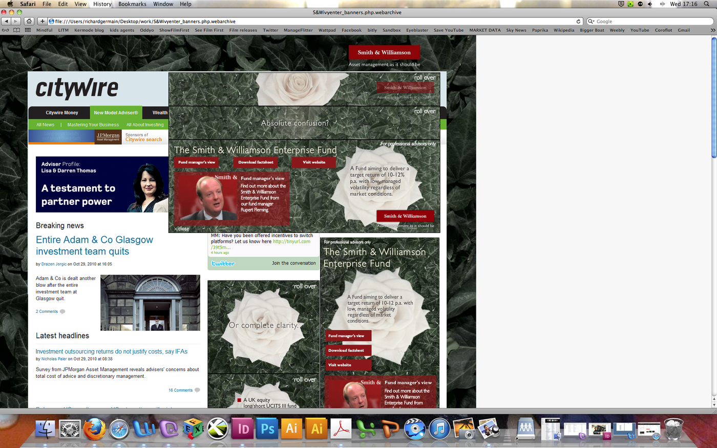Close the expanded Enterprise Fund banner
This screenshot has height=448, width=717.
(x=182, y=229)
